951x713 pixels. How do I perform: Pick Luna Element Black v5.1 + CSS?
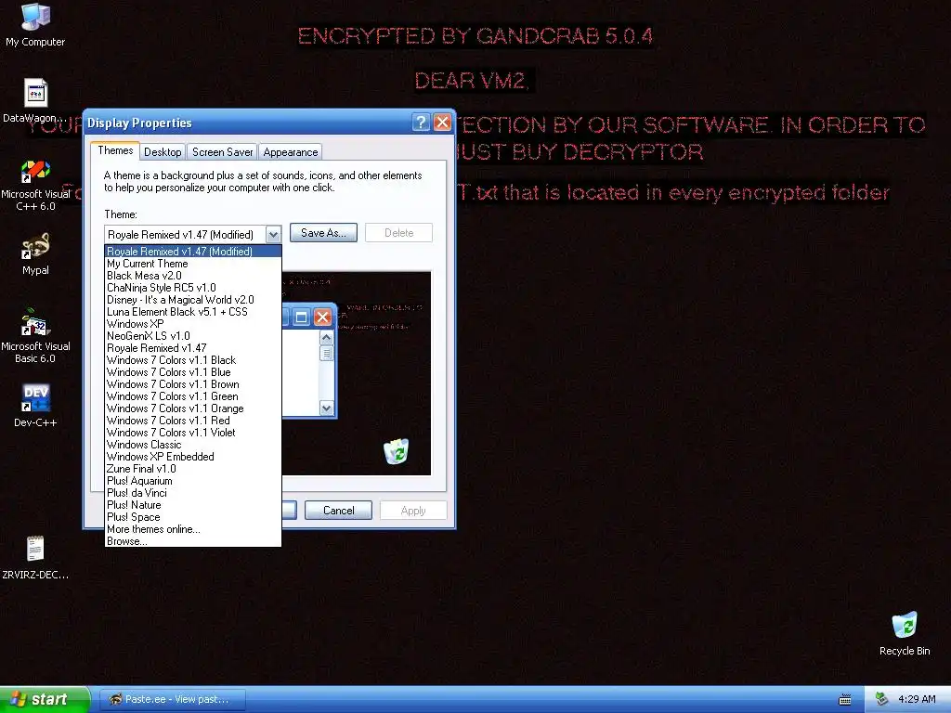click(x=193, y=312)
